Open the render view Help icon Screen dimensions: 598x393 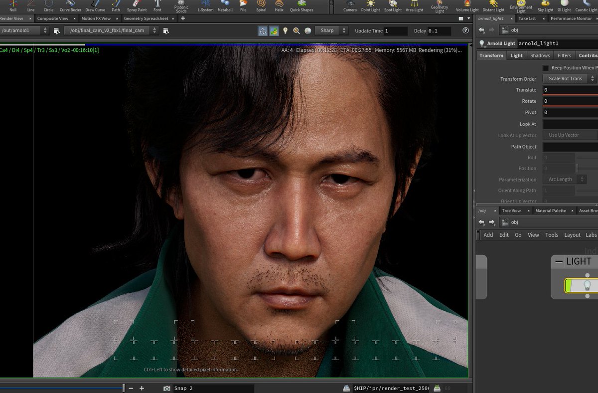[x=465, y=30]
